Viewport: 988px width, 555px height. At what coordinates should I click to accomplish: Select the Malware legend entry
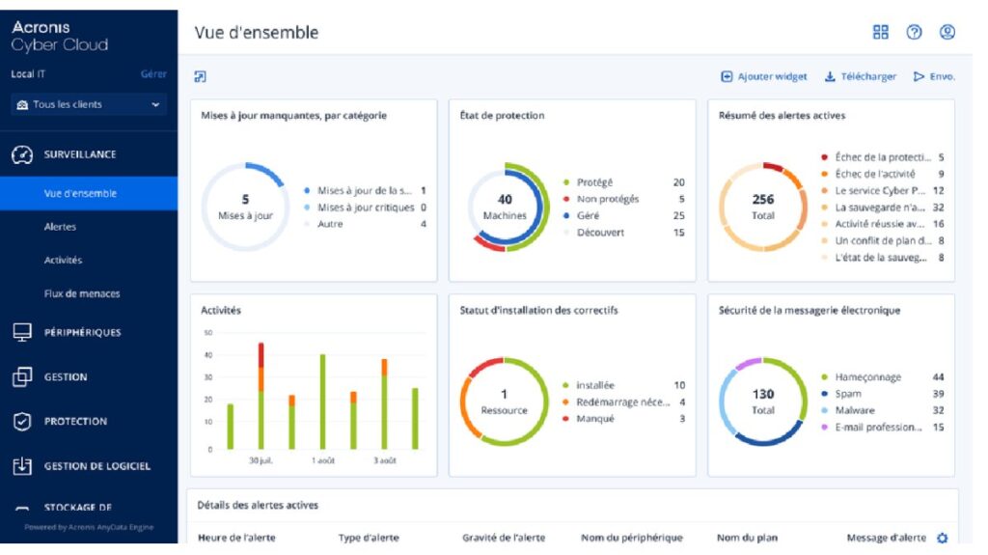882,410
